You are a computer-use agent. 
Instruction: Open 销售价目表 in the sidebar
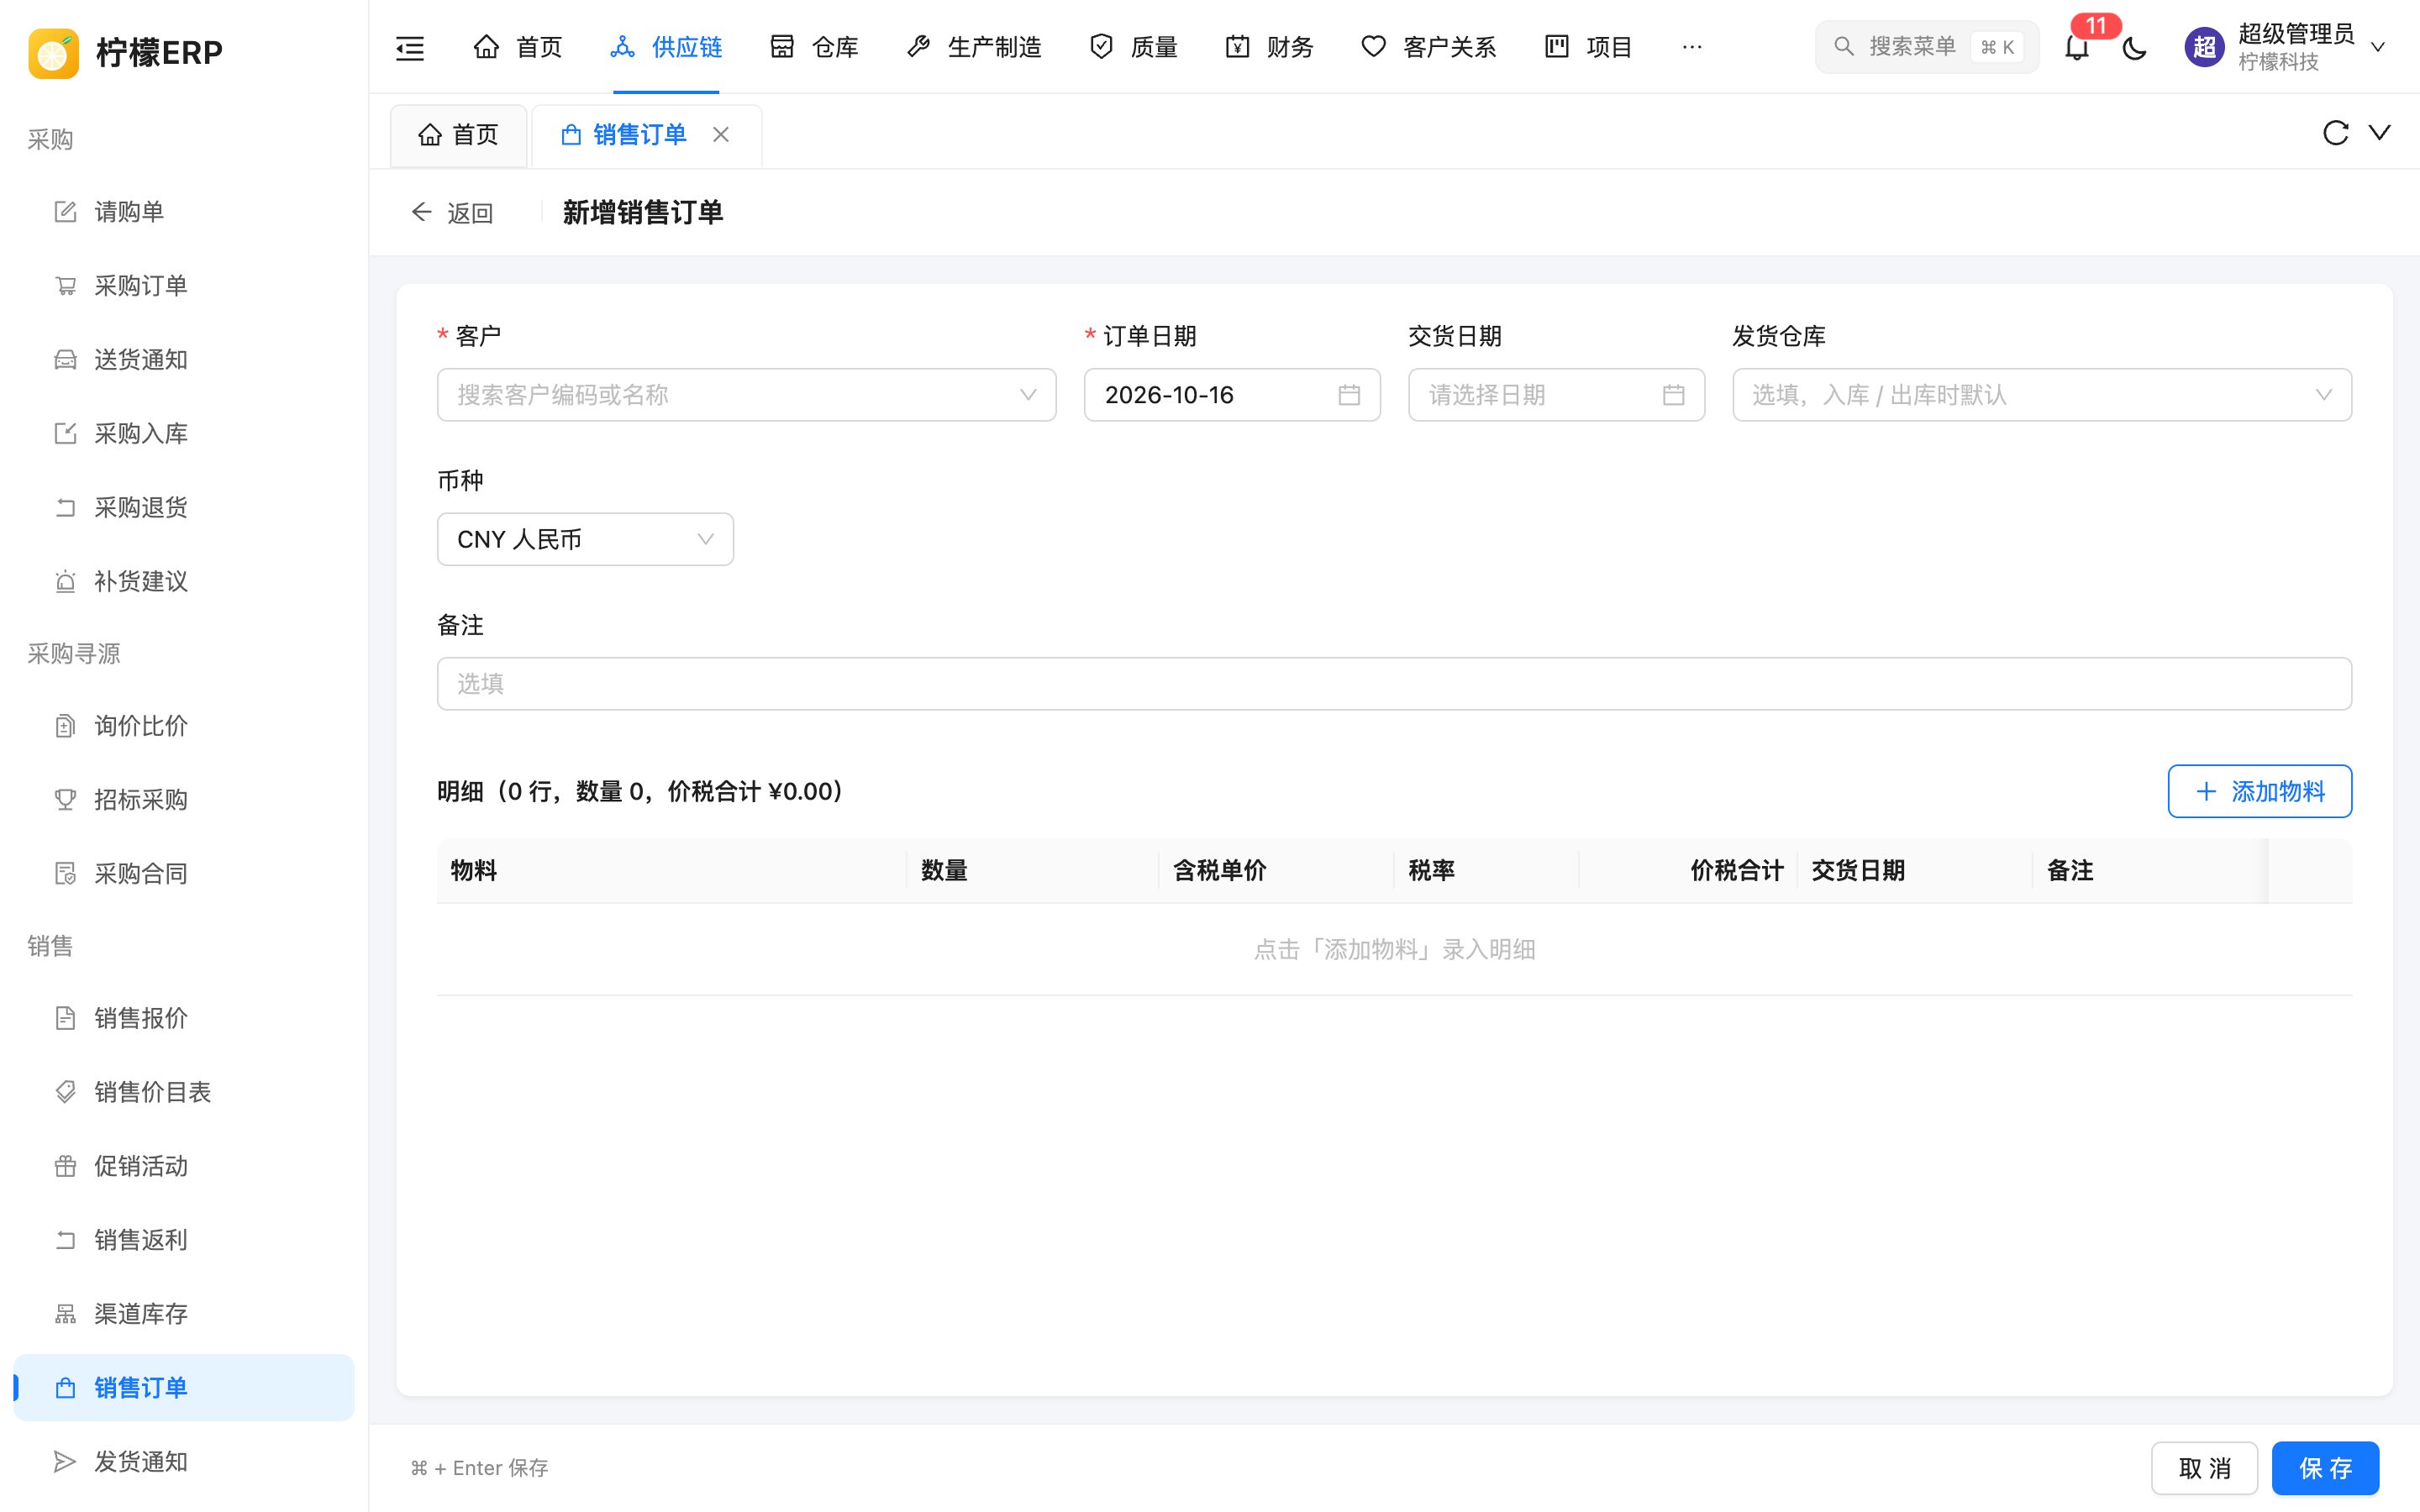184,1092
